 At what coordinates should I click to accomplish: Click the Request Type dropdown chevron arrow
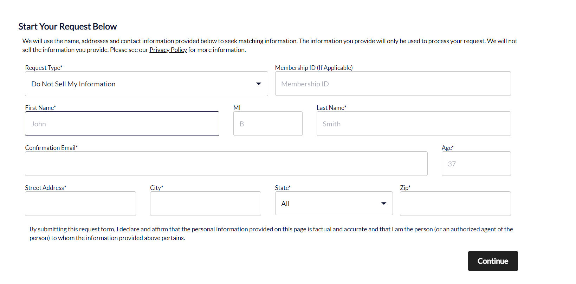[x=259, y=84]
